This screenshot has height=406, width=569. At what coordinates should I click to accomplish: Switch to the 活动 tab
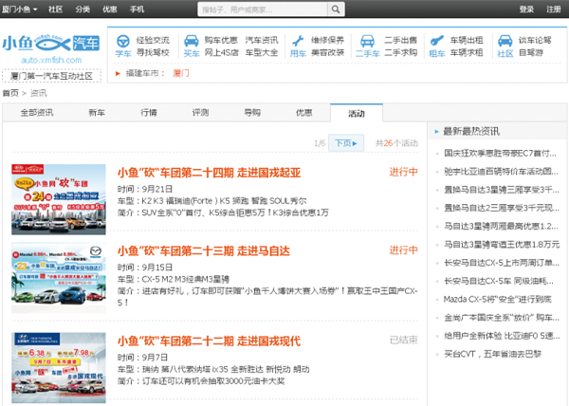pos(357,114)
